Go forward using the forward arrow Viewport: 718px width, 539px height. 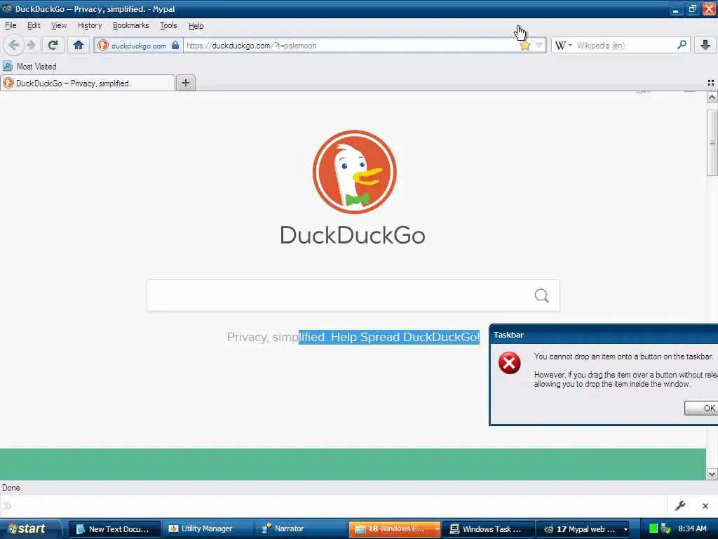(x=31, y=45)
